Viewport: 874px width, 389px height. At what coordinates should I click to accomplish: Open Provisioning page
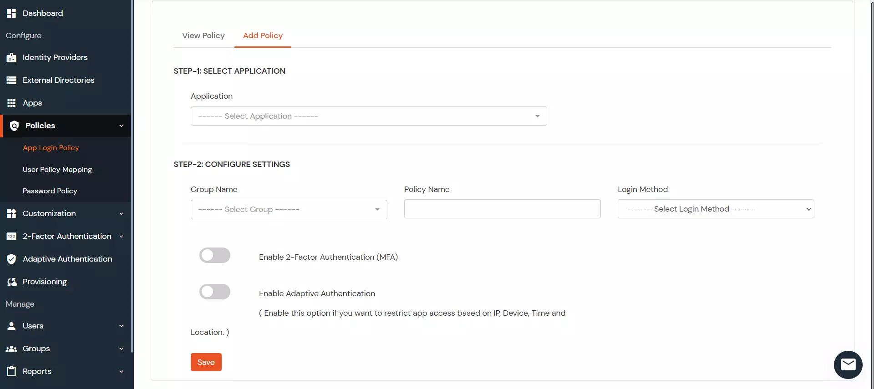(45, 282)
